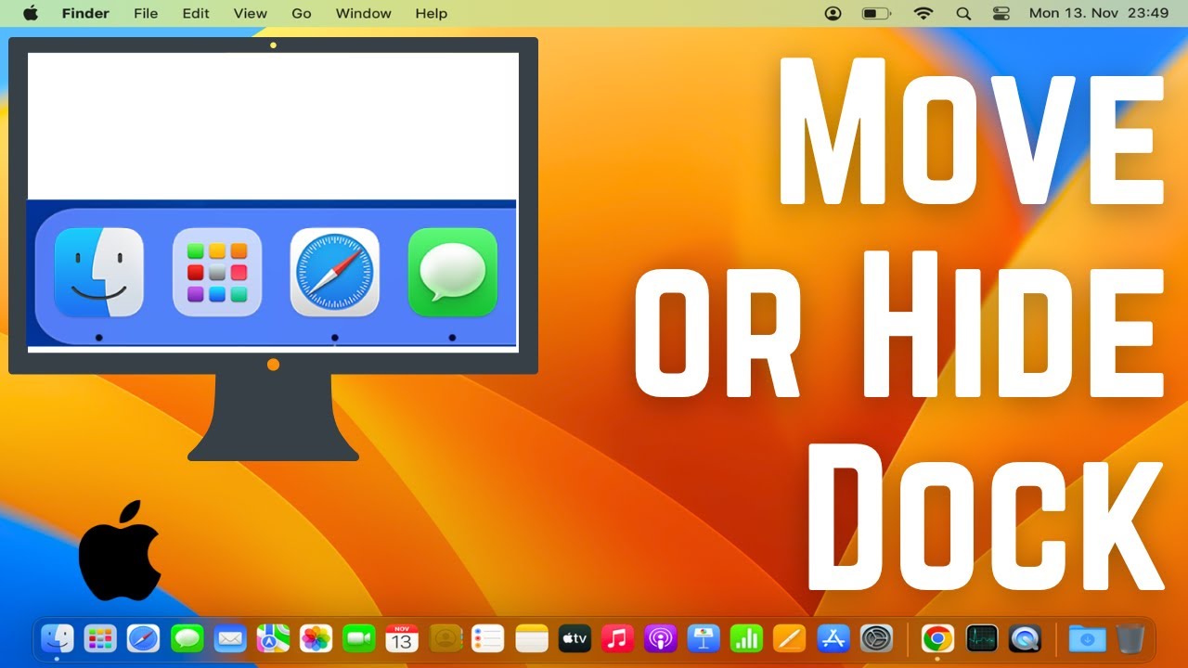The width and height of the screenshot is (1188, 668).
Task: Launch Reminders from the Dock
Action: 488,638
